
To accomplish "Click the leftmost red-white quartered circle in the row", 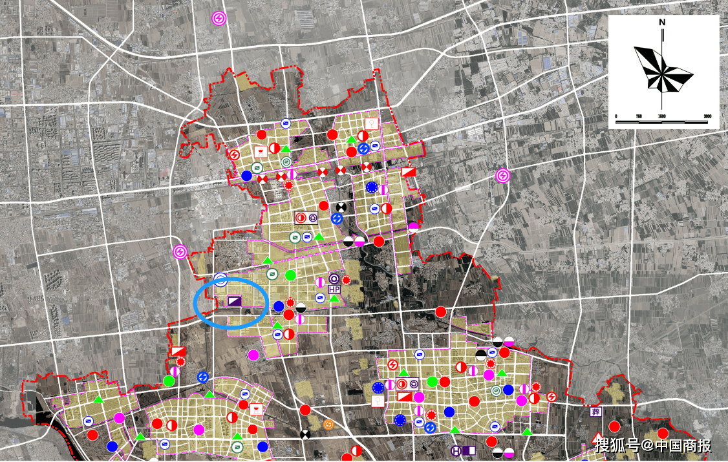I will point(262,179).
